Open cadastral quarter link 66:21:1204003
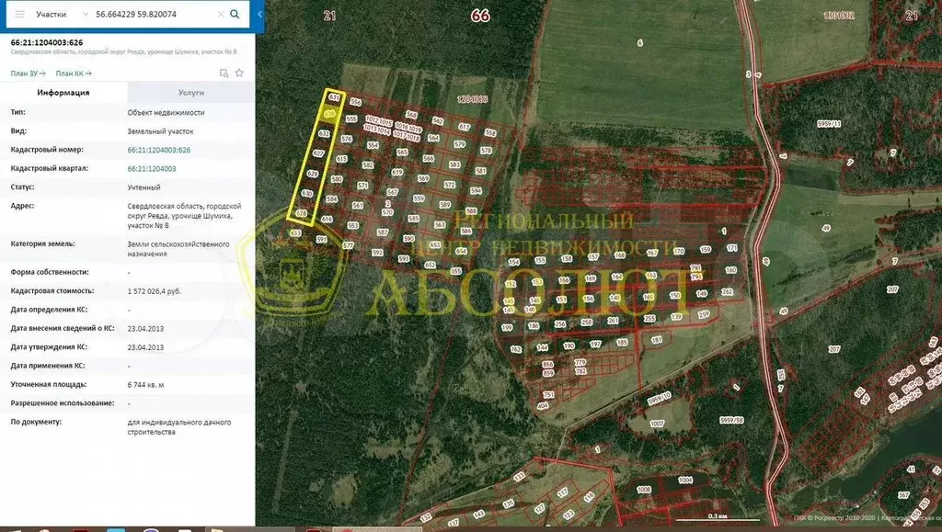942x532 pixels. coord(152,168)
